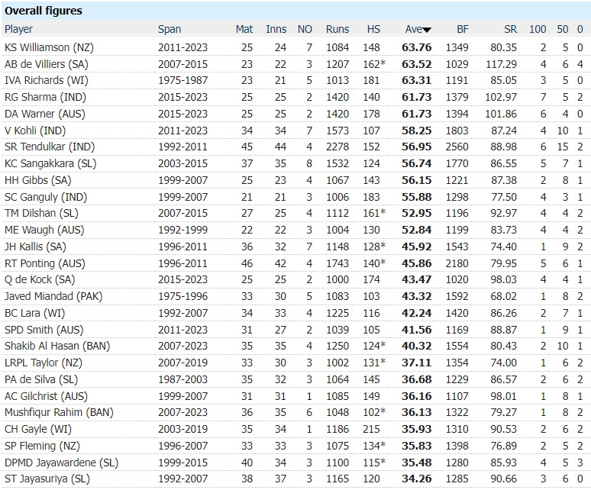Sort table by NO column header
Screen dimensions: 591x490
click(305, 29)
